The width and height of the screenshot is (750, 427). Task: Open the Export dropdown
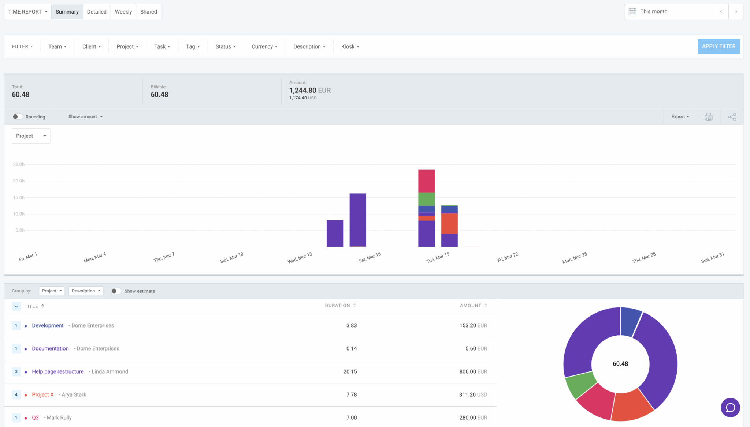(x=679, y=116)
